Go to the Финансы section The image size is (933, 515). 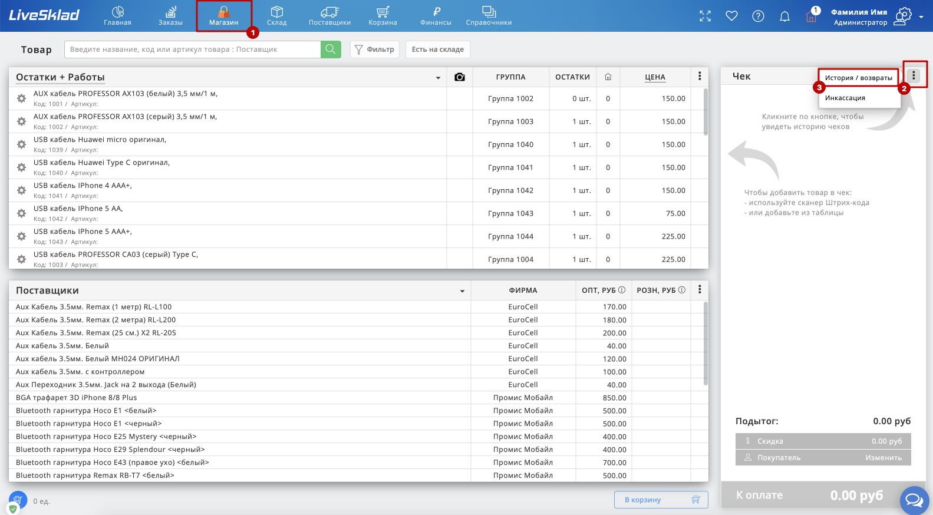(x=436, y=16)
